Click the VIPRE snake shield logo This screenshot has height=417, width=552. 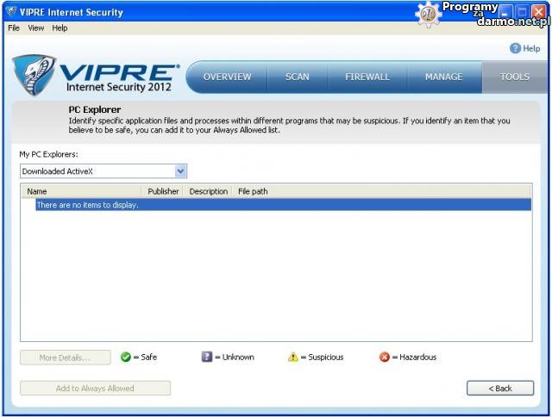(34, 76)
